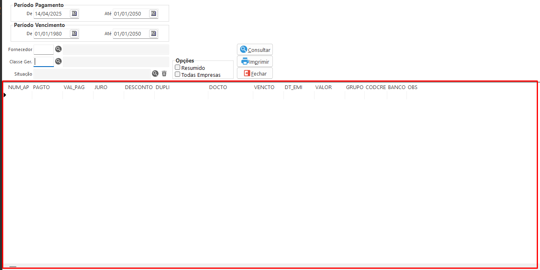The image size is (540, 270).
Task: Click the Situação search magnifier icon
Action: pos(155,74)
